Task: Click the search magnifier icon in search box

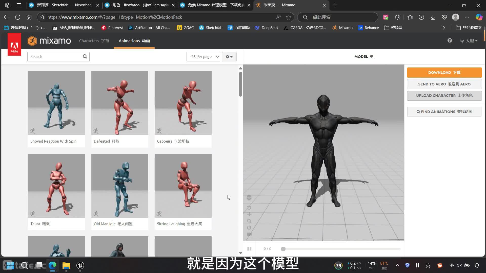Action: click(x=85, y=57)
